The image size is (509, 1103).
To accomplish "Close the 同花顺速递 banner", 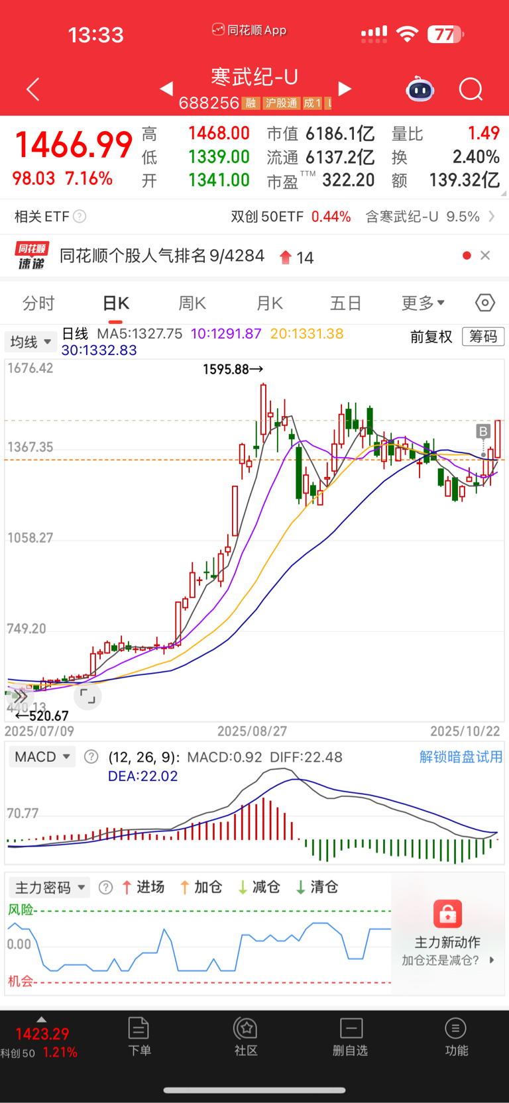I will [x=485, y=256].
